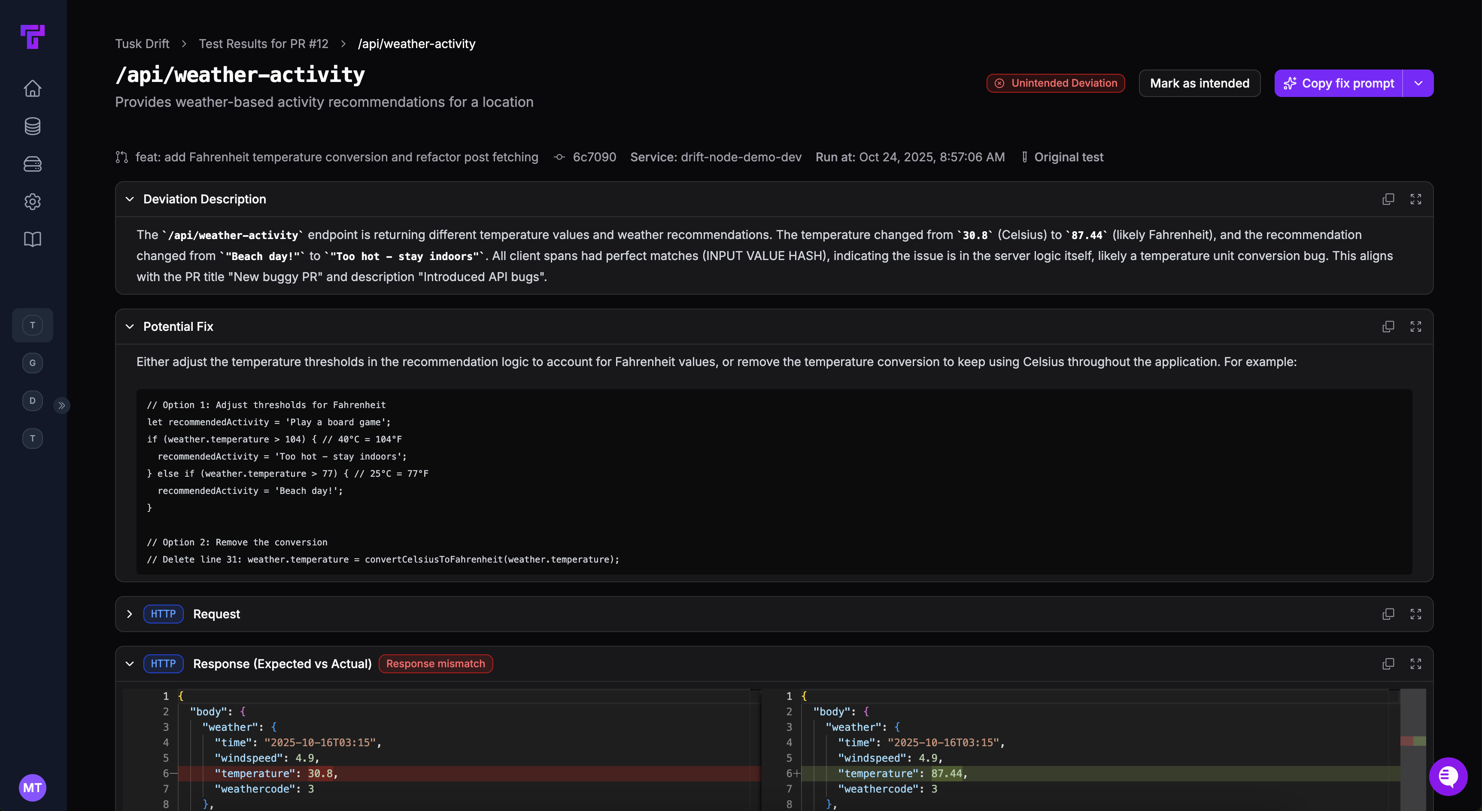Open the services/server icon in the sidebar
This screenshot has height=811, width=1482.
coord(32,164)
